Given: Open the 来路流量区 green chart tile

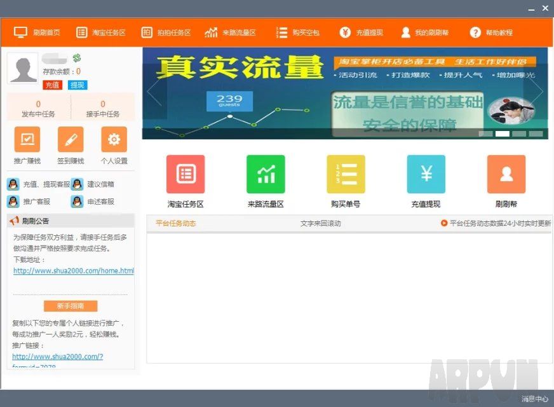Looking at the screenshot, I should point(266,174).
